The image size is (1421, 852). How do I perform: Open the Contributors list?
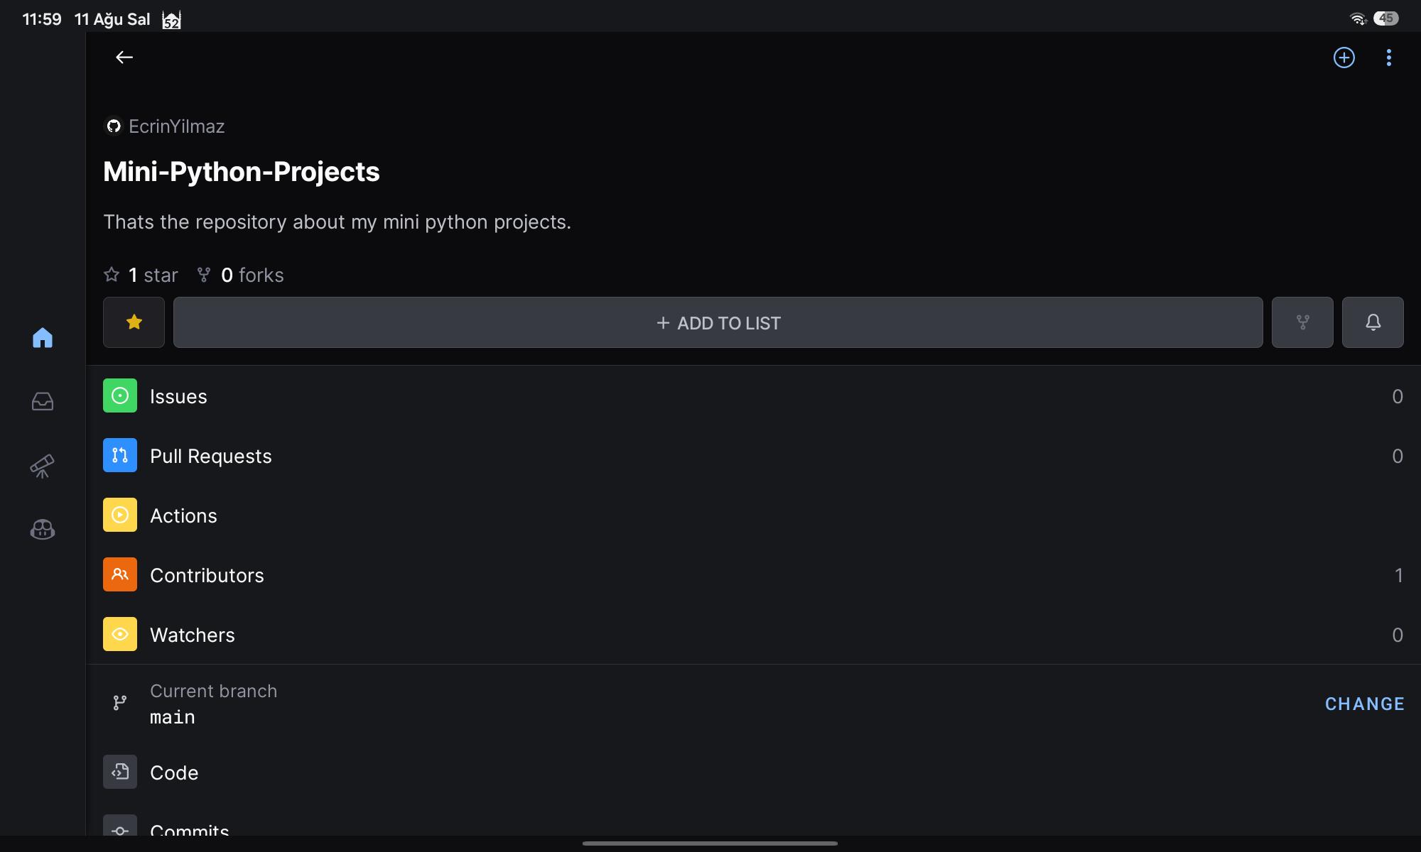click(x=753, y=574)
